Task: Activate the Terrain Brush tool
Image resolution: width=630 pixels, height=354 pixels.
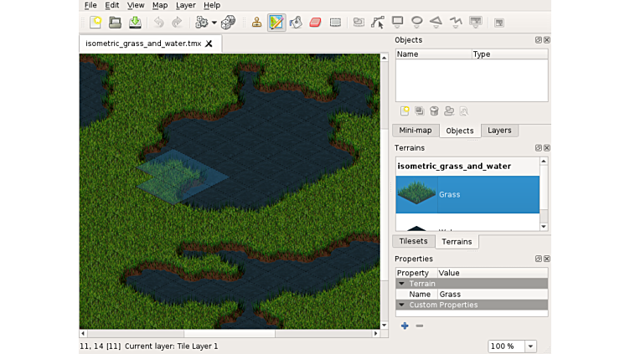Action: point(276,23)
